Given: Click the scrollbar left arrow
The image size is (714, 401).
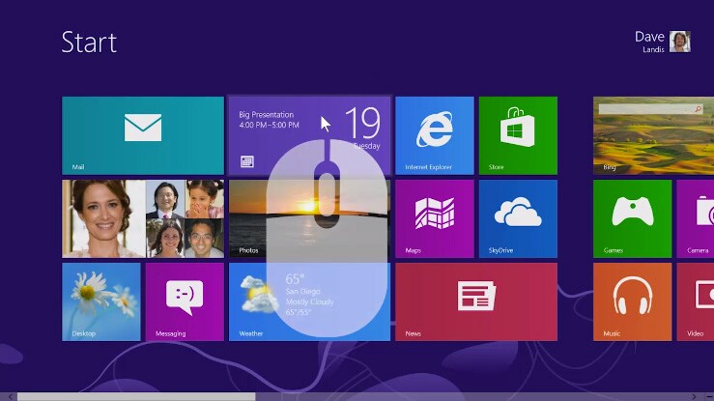Looking at the screenshot, I should pos(10,397).
